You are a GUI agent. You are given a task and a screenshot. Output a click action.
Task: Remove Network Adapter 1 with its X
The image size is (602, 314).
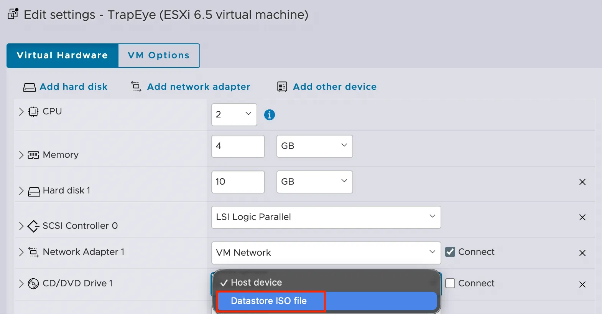point(582,253)
